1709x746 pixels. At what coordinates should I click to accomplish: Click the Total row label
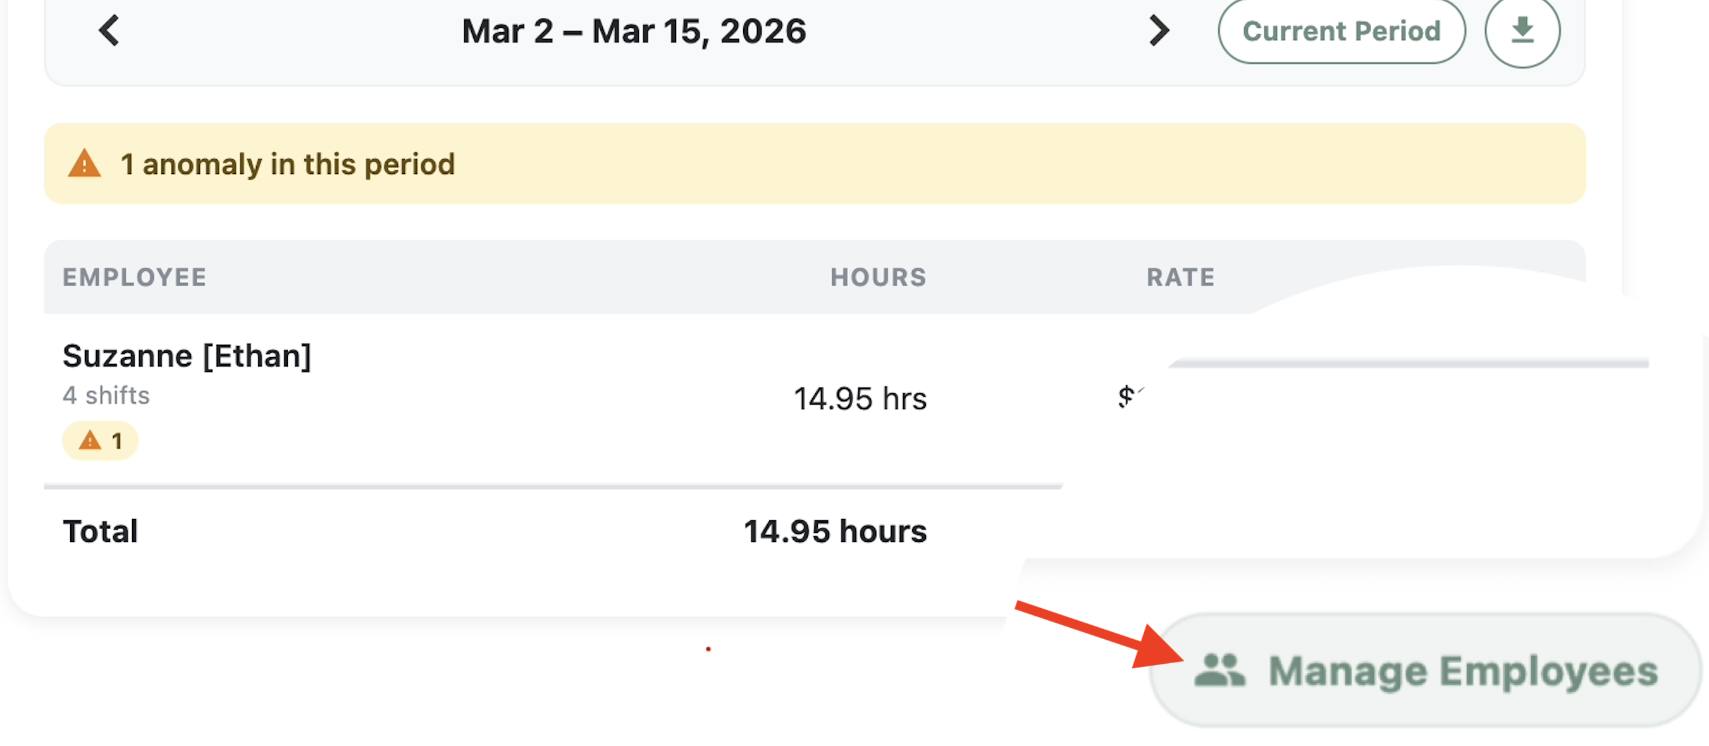pos(100,531)
